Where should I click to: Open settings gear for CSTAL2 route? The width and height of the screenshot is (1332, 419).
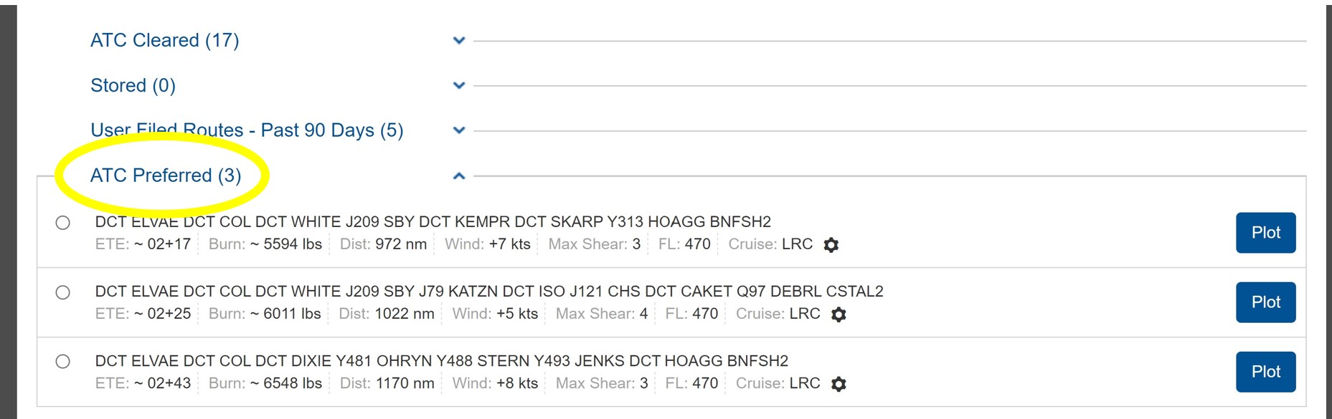[x=839, y=314]
